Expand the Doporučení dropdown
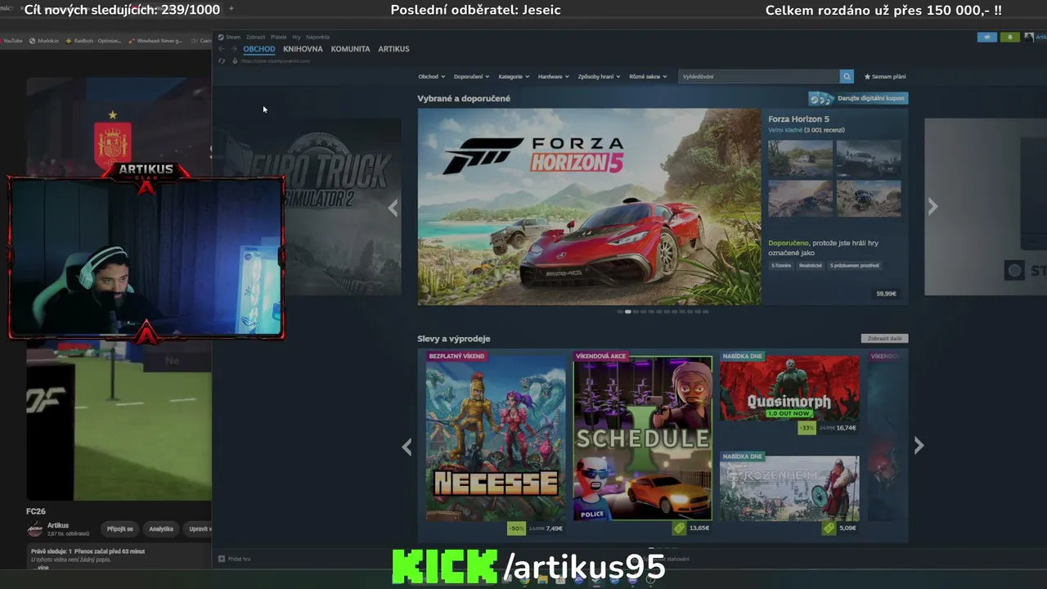Screen dimensions: 1047x589 point(471,77)
